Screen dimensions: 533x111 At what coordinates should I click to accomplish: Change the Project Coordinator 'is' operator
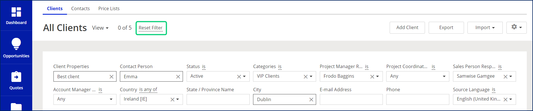pyautogui.click(x=433, y=67)
